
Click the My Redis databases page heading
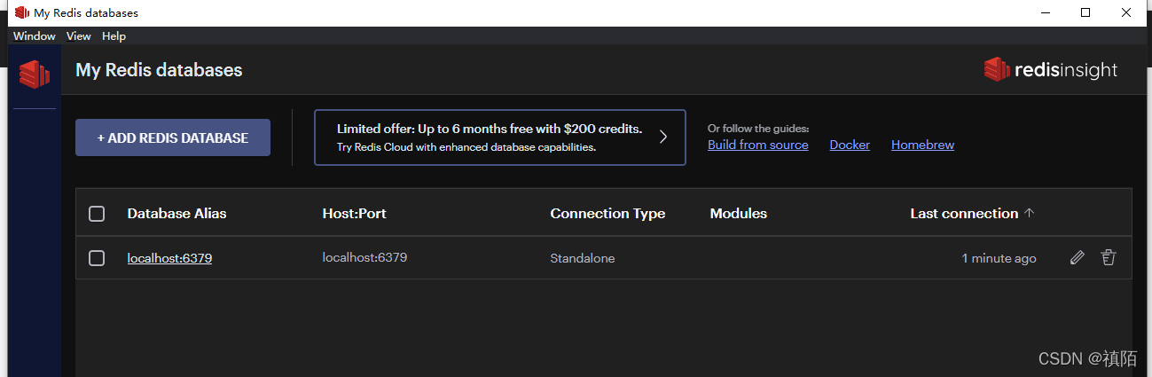159,70
